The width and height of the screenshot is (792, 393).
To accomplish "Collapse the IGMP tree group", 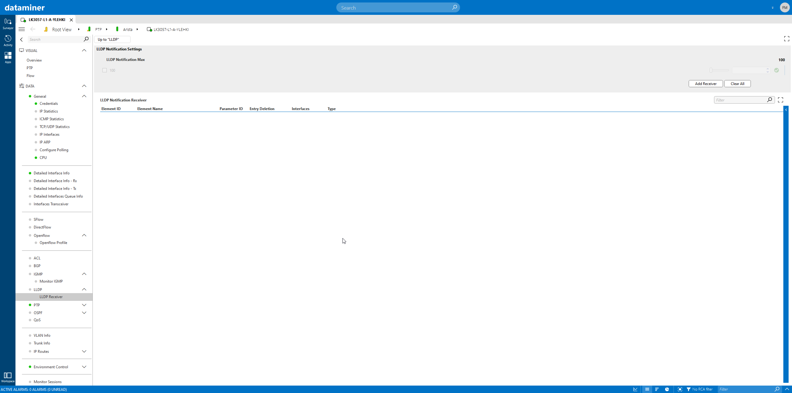I will click(84, 274).
